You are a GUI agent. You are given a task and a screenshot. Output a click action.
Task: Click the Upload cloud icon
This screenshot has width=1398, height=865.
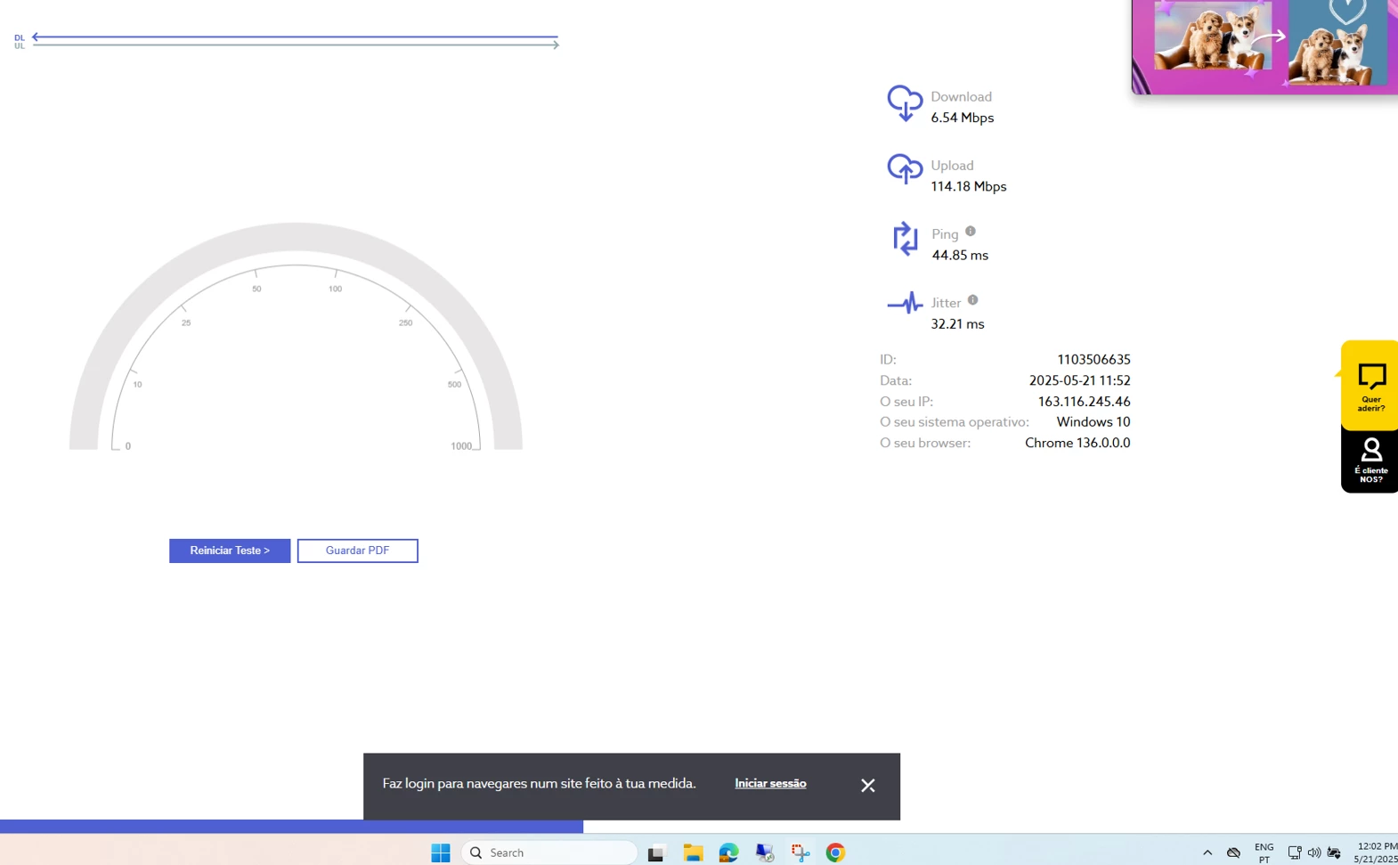(905, 169)
